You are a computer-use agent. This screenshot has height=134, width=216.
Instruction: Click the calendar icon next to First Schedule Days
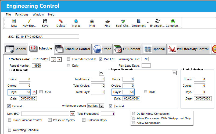click(x=34, y=92)
